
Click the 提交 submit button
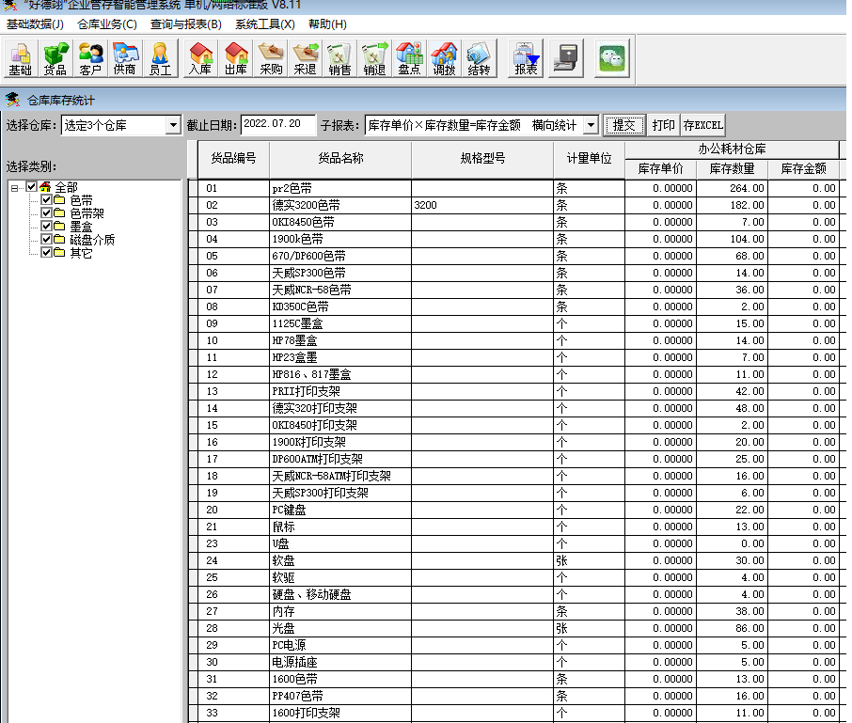tap(624, 125)
